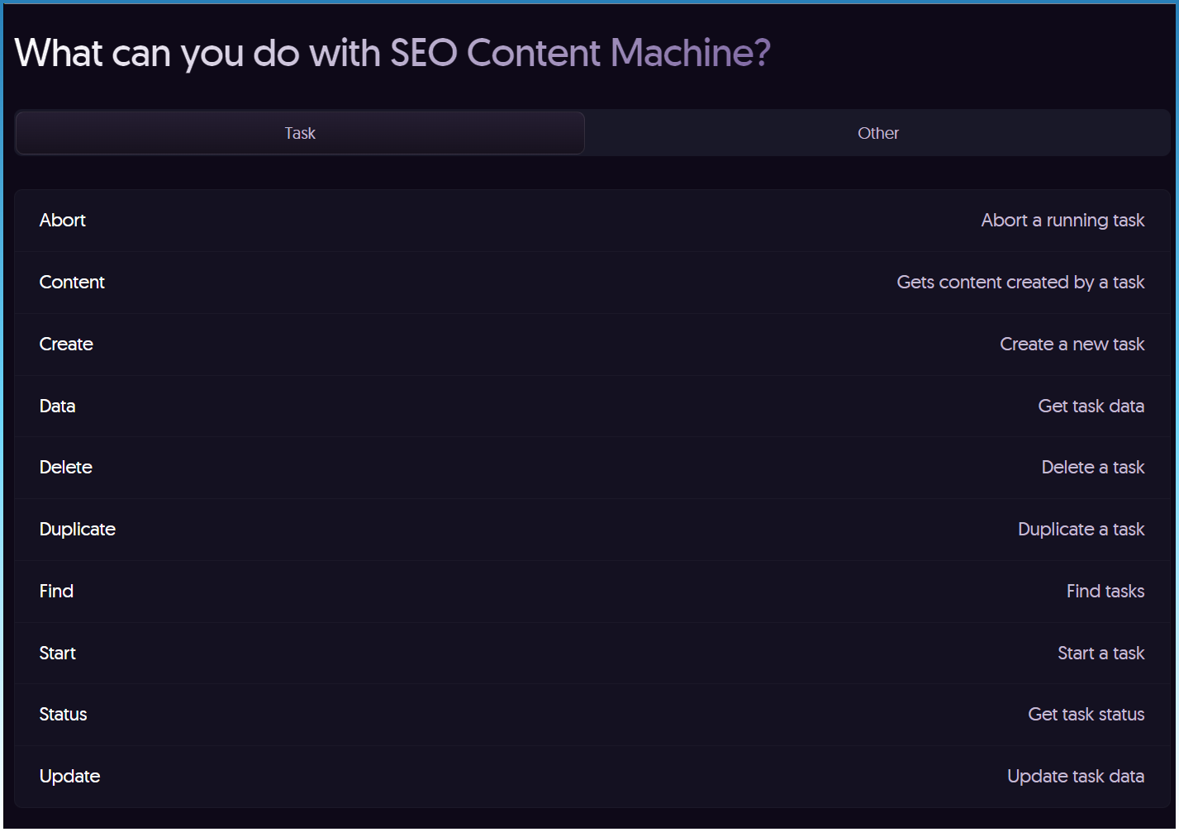Choose the Delete action name
The height and width of the screenshot is (832, 1179).
[66, 467]
